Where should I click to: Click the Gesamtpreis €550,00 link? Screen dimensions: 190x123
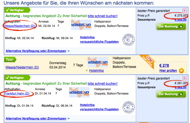pos(180,20)
